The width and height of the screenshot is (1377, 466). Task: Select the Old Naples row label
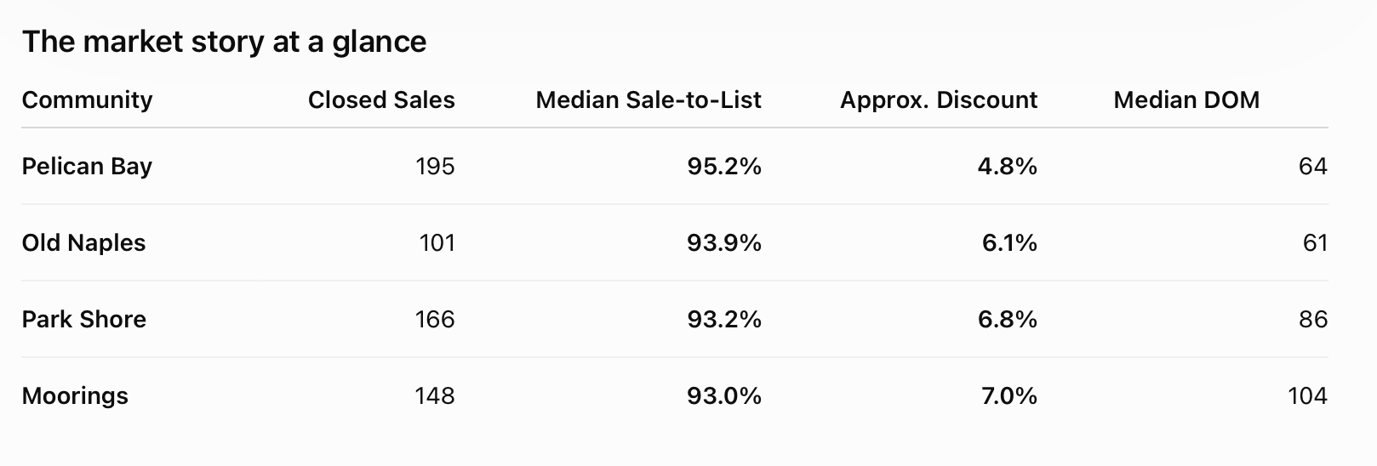pos(83,243)
